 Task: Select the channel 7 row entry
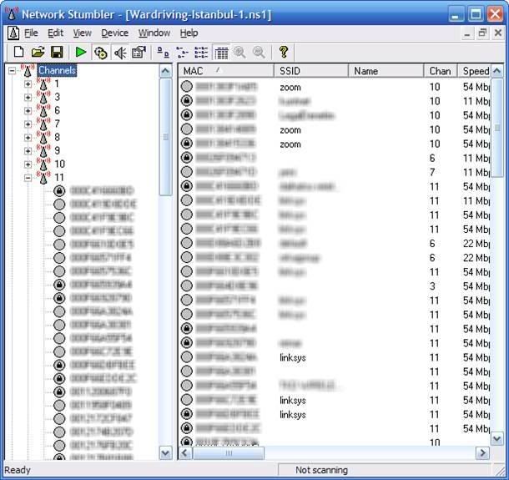[x=335, y=172]
